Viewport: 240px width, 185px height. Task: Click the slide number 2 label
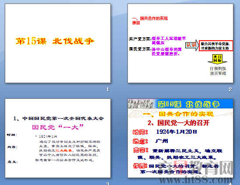click(x=230, y=89)
